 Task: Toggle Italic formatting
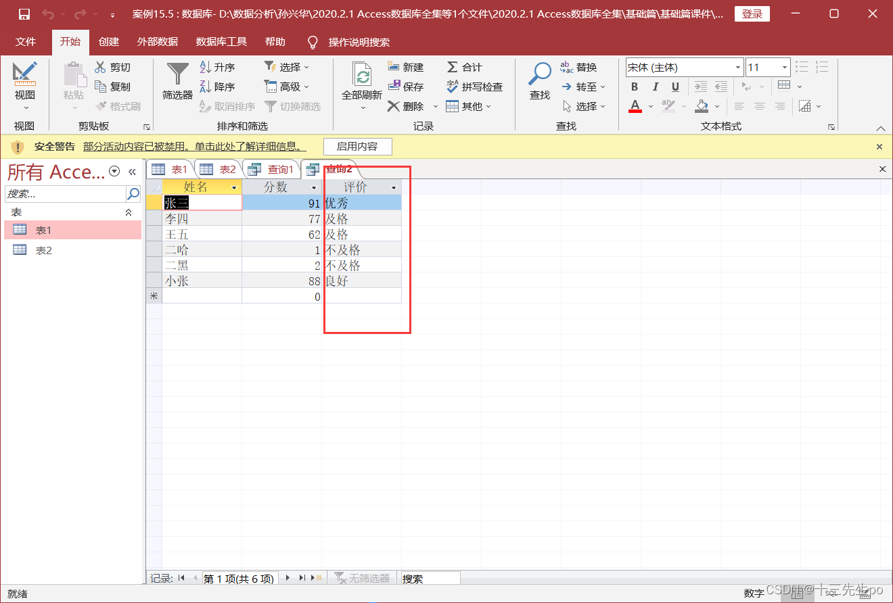coord(655,87)
